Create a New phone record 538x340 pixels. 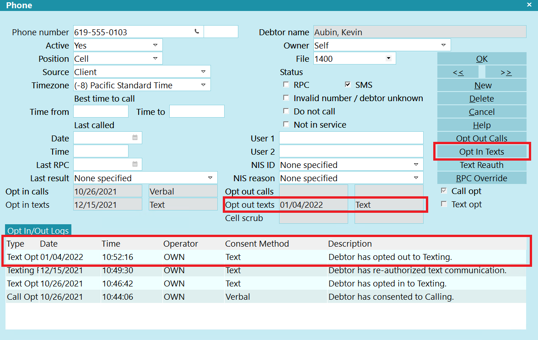click(482, 85)
